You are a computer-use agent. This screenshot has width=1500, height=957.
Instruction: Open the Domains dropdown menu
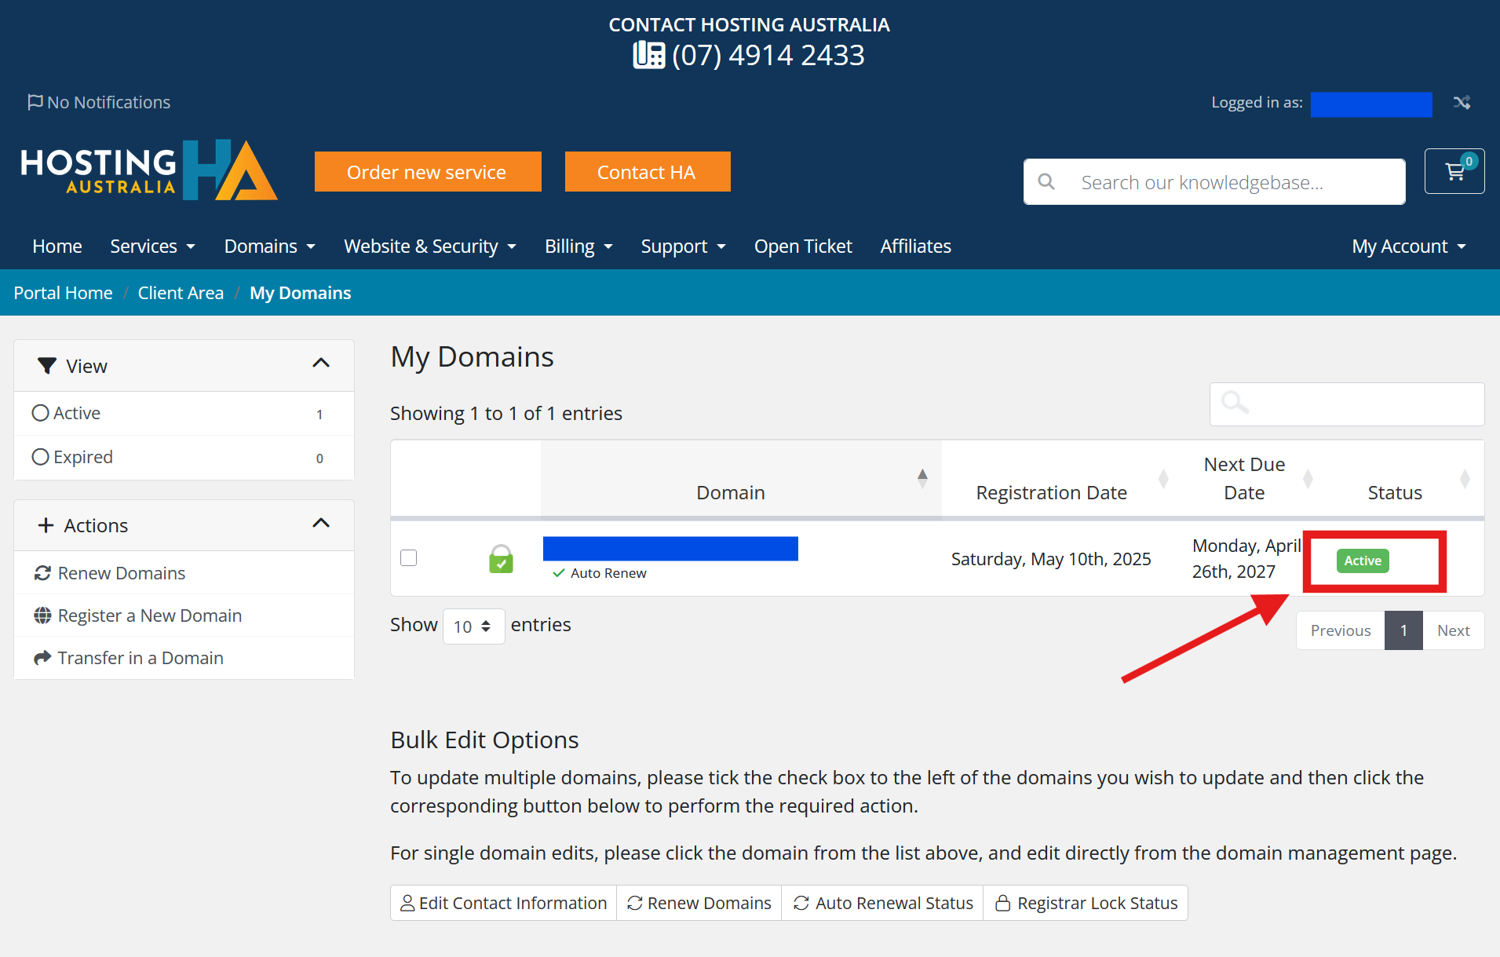tap(269, 247)
